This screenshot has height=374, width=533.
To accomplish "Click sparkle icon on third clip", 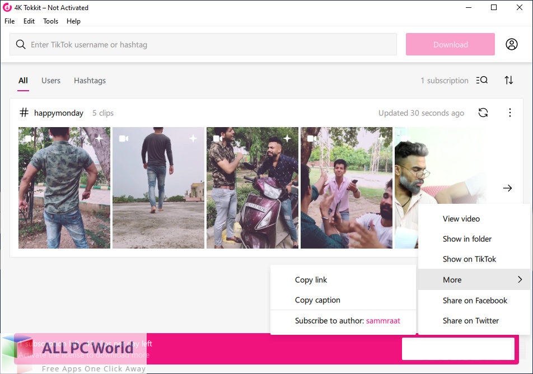I will pyautogui.click(x=287, y=138).
